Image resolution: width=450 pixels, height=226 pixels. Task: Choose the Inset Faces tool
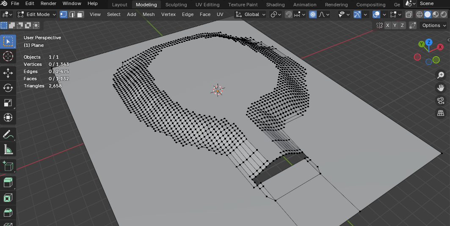click(8, 198)
